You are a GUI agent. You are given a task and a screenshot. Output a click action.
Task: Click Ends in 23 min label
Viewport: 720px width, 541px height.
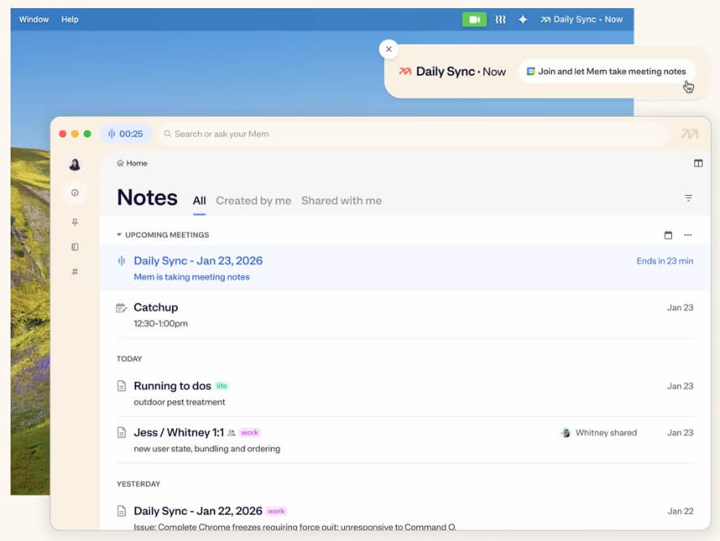point(665,261)
